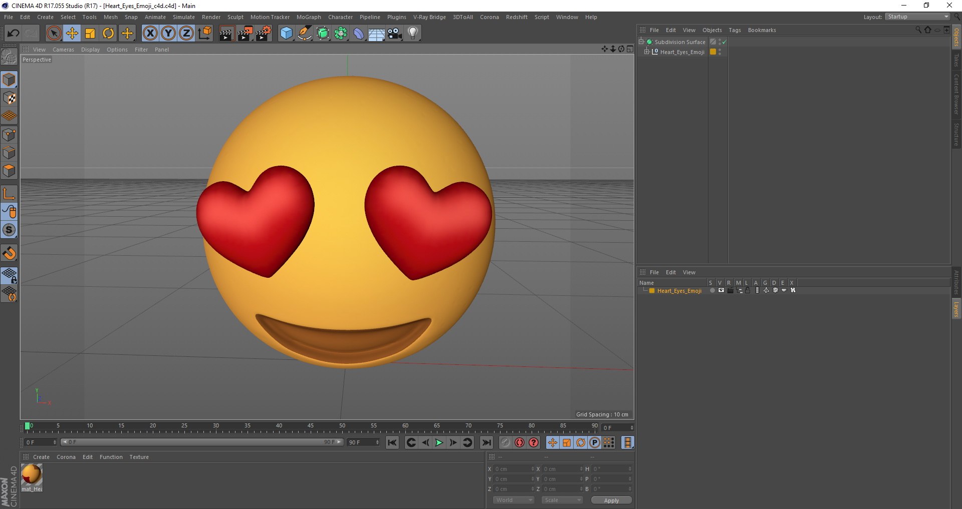
Task: Click the Record Active Objects button
Action: coord(506,442)
